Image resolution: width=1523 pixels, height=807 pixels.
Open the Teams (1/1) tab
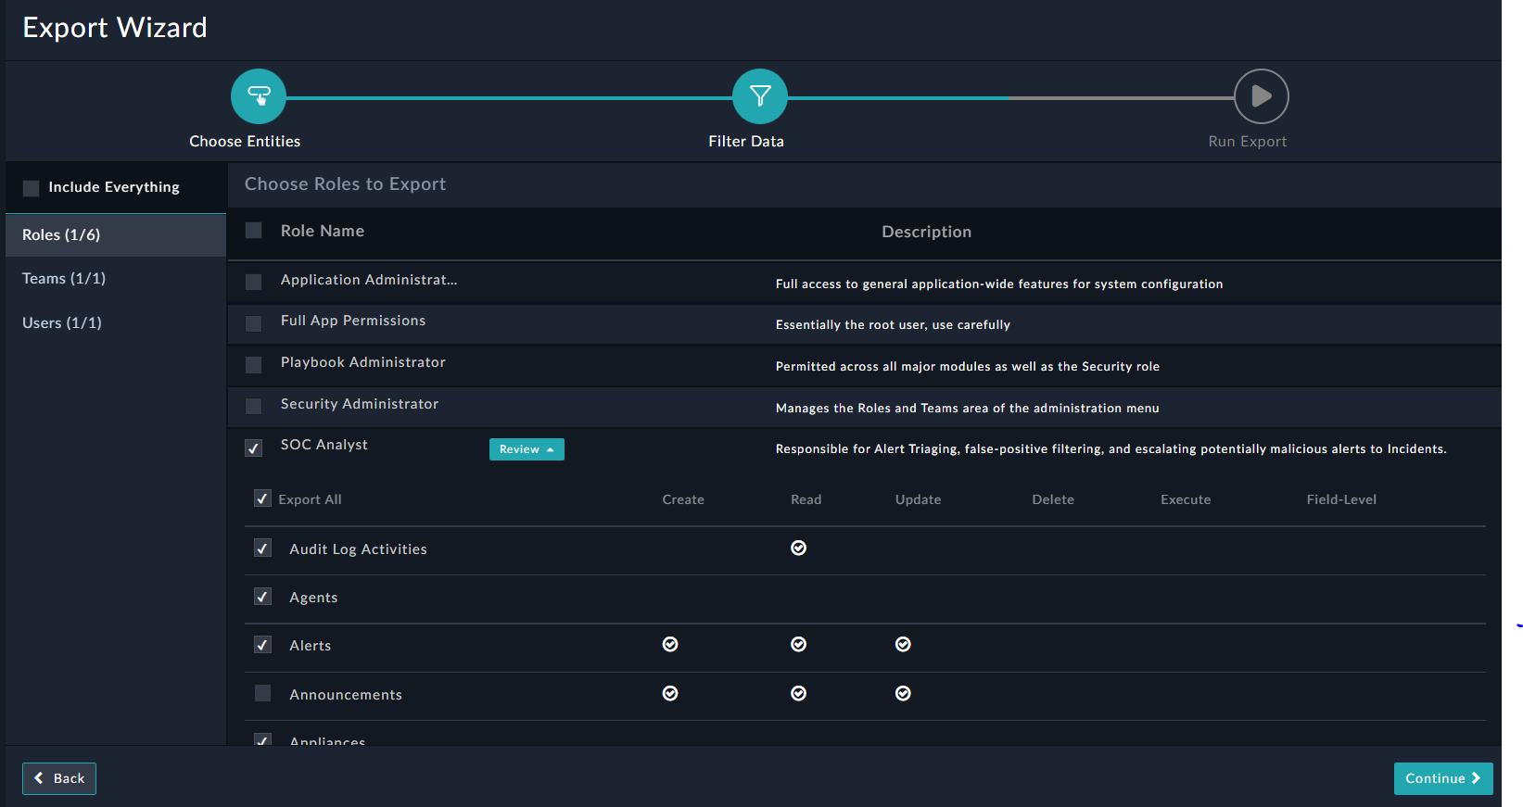click(116, 279)
